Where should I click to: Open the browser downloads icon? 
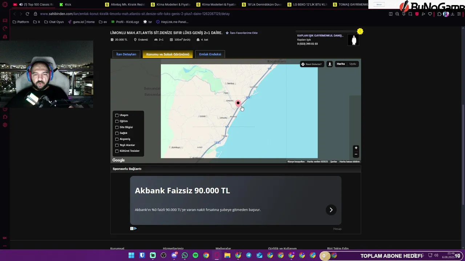click(452, 14)
